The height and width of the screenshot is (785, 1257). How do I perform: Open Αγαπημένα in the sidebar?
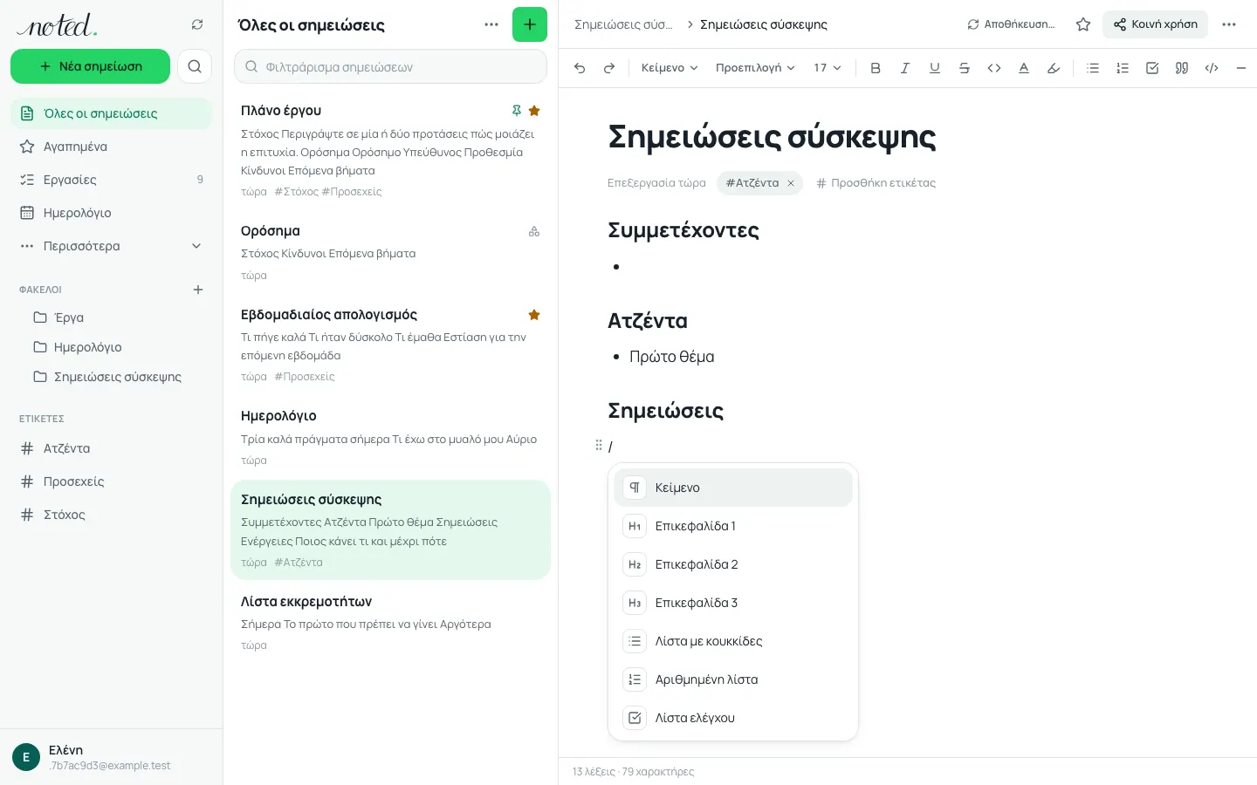point(111,147)
